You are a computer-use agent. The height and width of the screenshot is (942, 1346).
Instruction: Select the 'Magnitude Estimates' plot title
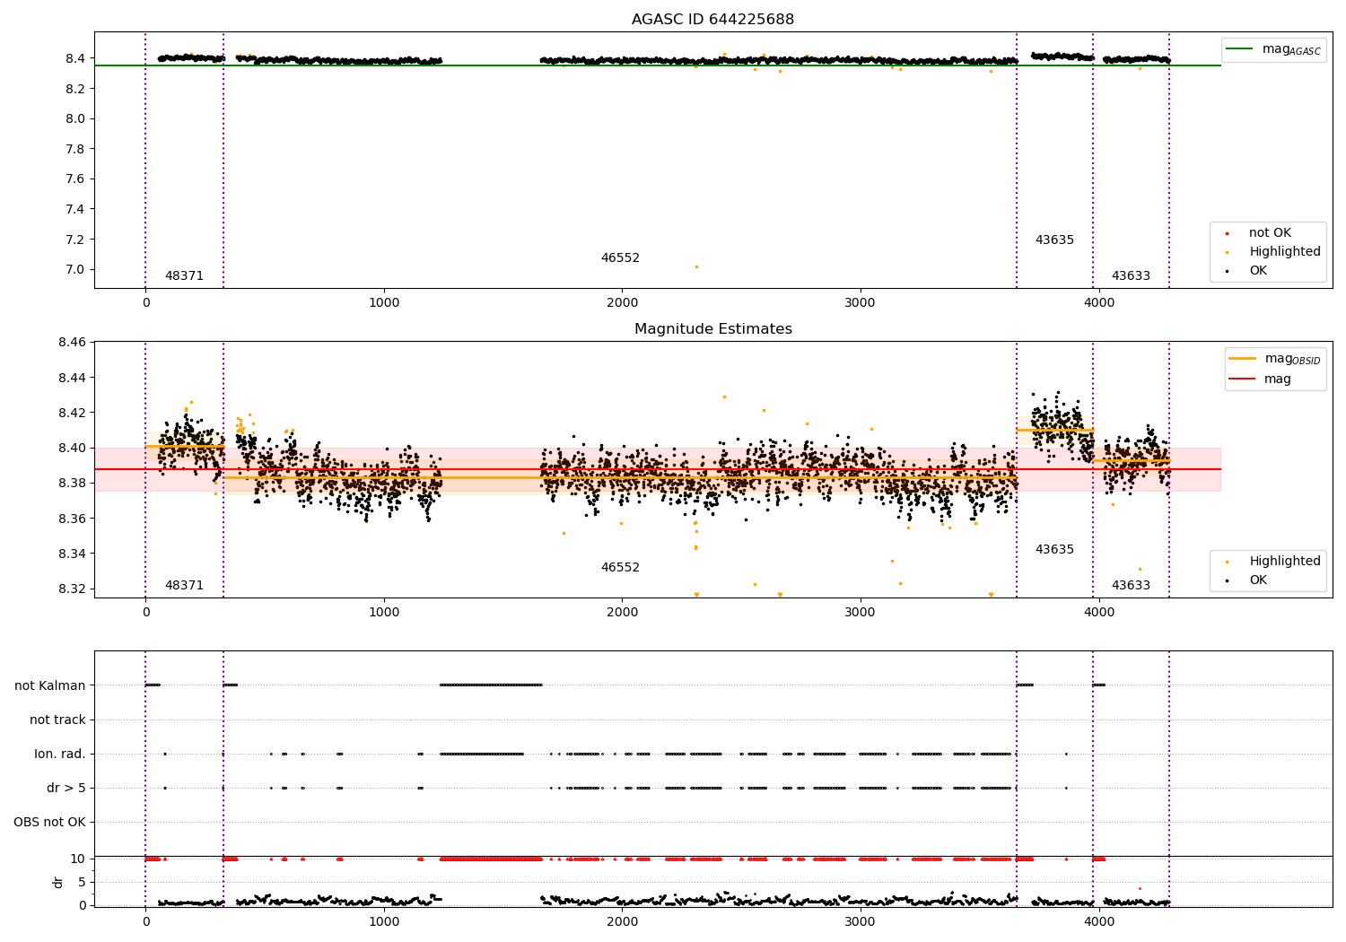click(x=712, y=329)
